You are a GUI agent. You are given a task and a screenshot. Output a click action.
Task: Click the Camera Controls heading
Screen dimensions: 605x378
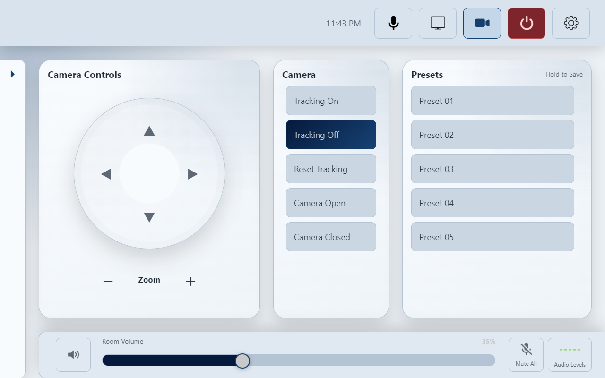85,75
